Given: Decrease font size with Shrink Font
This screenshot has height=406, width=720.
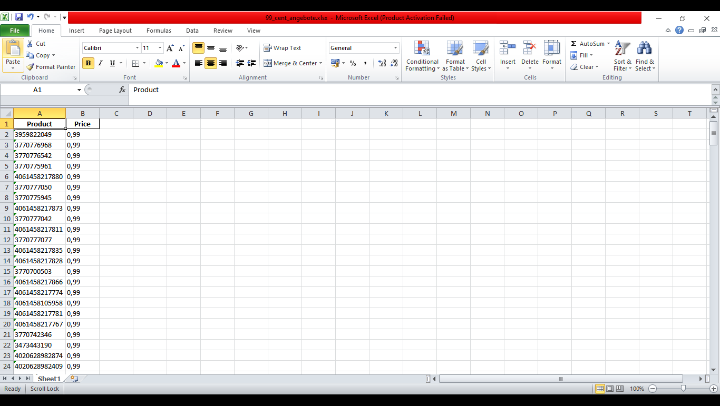Looking at the screenshot, I should pos(181,48).
